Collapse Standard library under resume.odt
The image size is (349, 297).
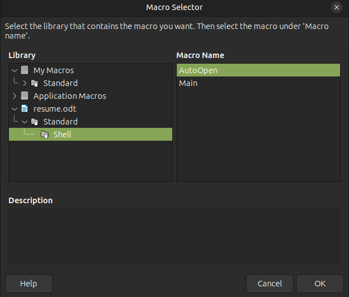click(25, 122)
